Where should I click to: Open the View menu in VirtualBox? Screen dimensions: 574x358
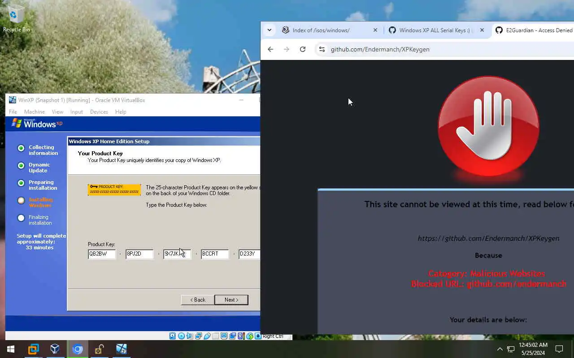(57, 112)
